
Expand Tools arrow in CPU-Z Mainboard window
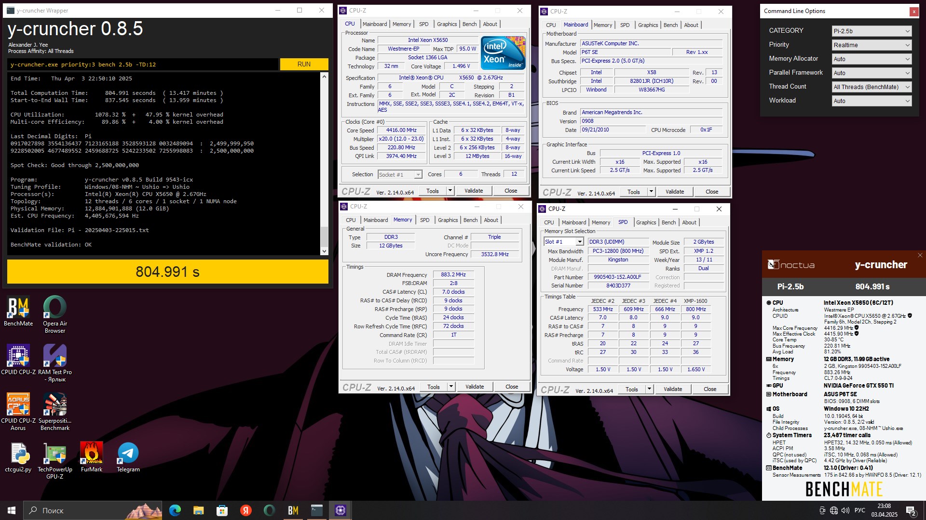651,192
